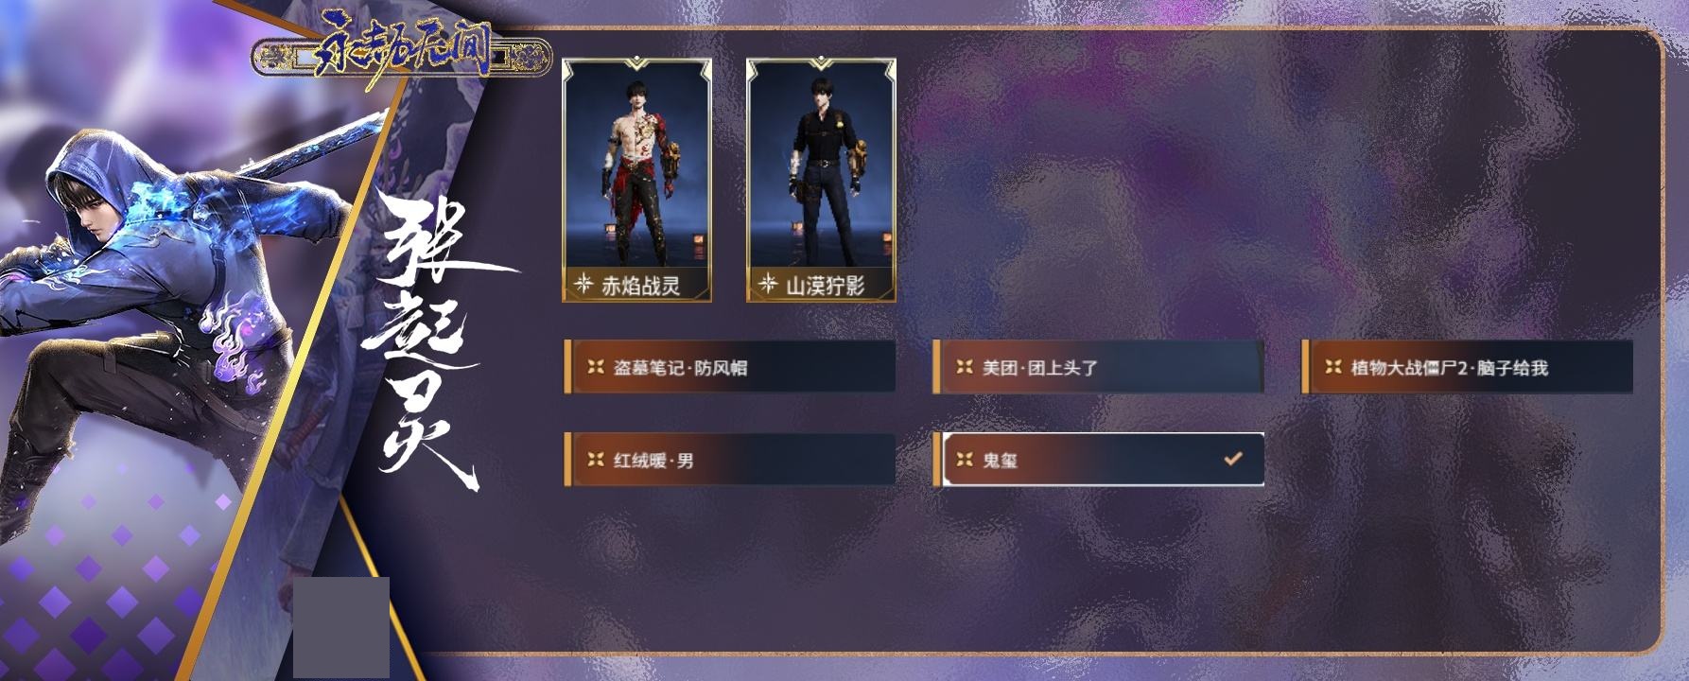
Task: Click cross emblem icon on 鬼玺
Action: tap(965, 460)
